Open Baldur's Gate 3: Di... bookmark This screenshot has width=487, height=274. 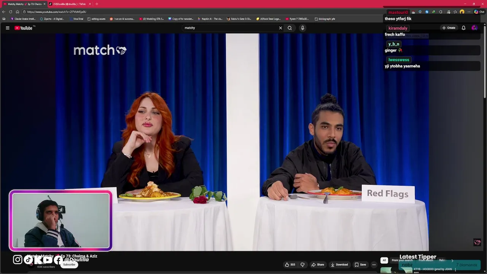239,19
